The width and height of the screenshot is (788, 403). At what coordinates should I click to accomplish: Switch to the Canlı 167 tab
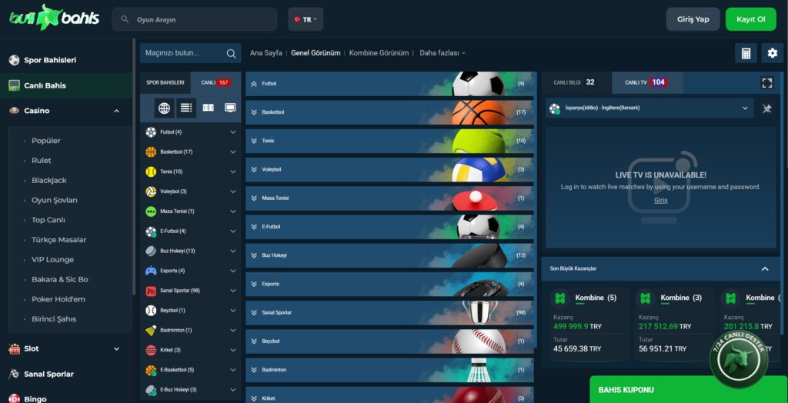[x=216, y=82]
